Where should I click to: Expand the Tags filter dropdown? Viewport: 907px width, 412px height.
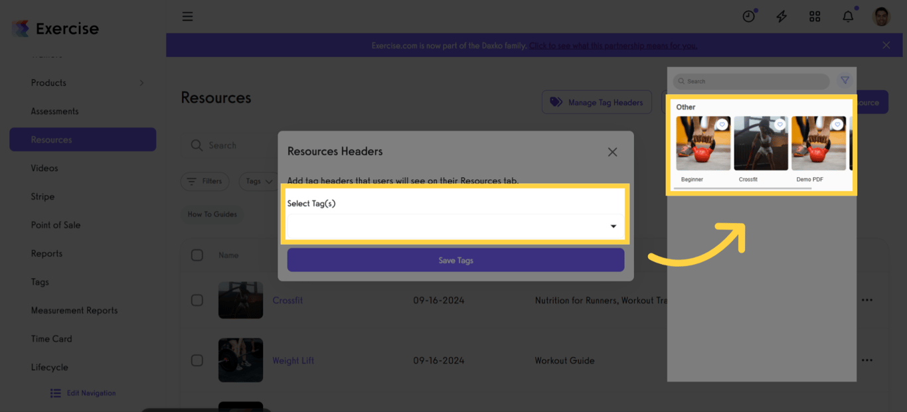coord(259,181)
